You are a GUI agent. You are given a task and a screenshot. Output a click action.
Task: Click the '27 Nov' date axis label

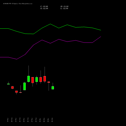[32, 120]
